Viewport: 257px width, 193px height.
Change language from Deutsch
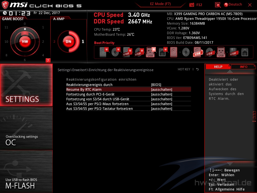[235, 5]
